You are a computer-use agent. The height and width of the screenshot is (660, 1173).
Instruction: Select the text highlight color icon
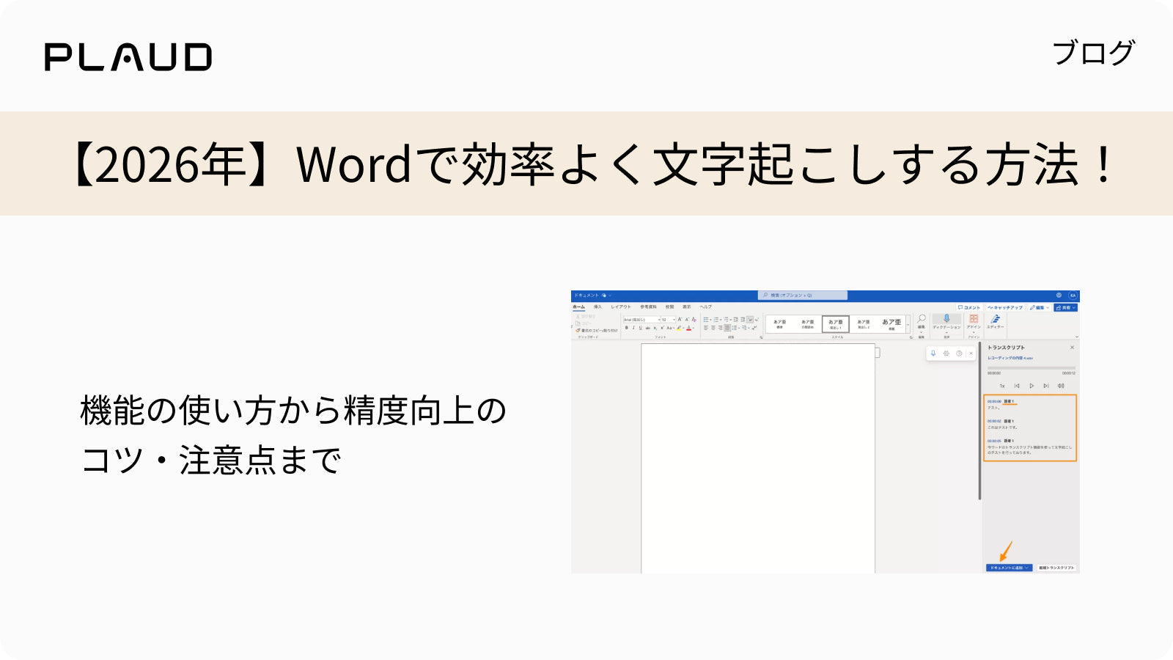[x=679, y=329]
